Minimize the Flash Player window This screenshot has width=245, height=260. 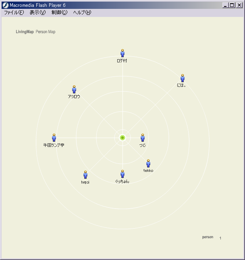click(226, 5)
